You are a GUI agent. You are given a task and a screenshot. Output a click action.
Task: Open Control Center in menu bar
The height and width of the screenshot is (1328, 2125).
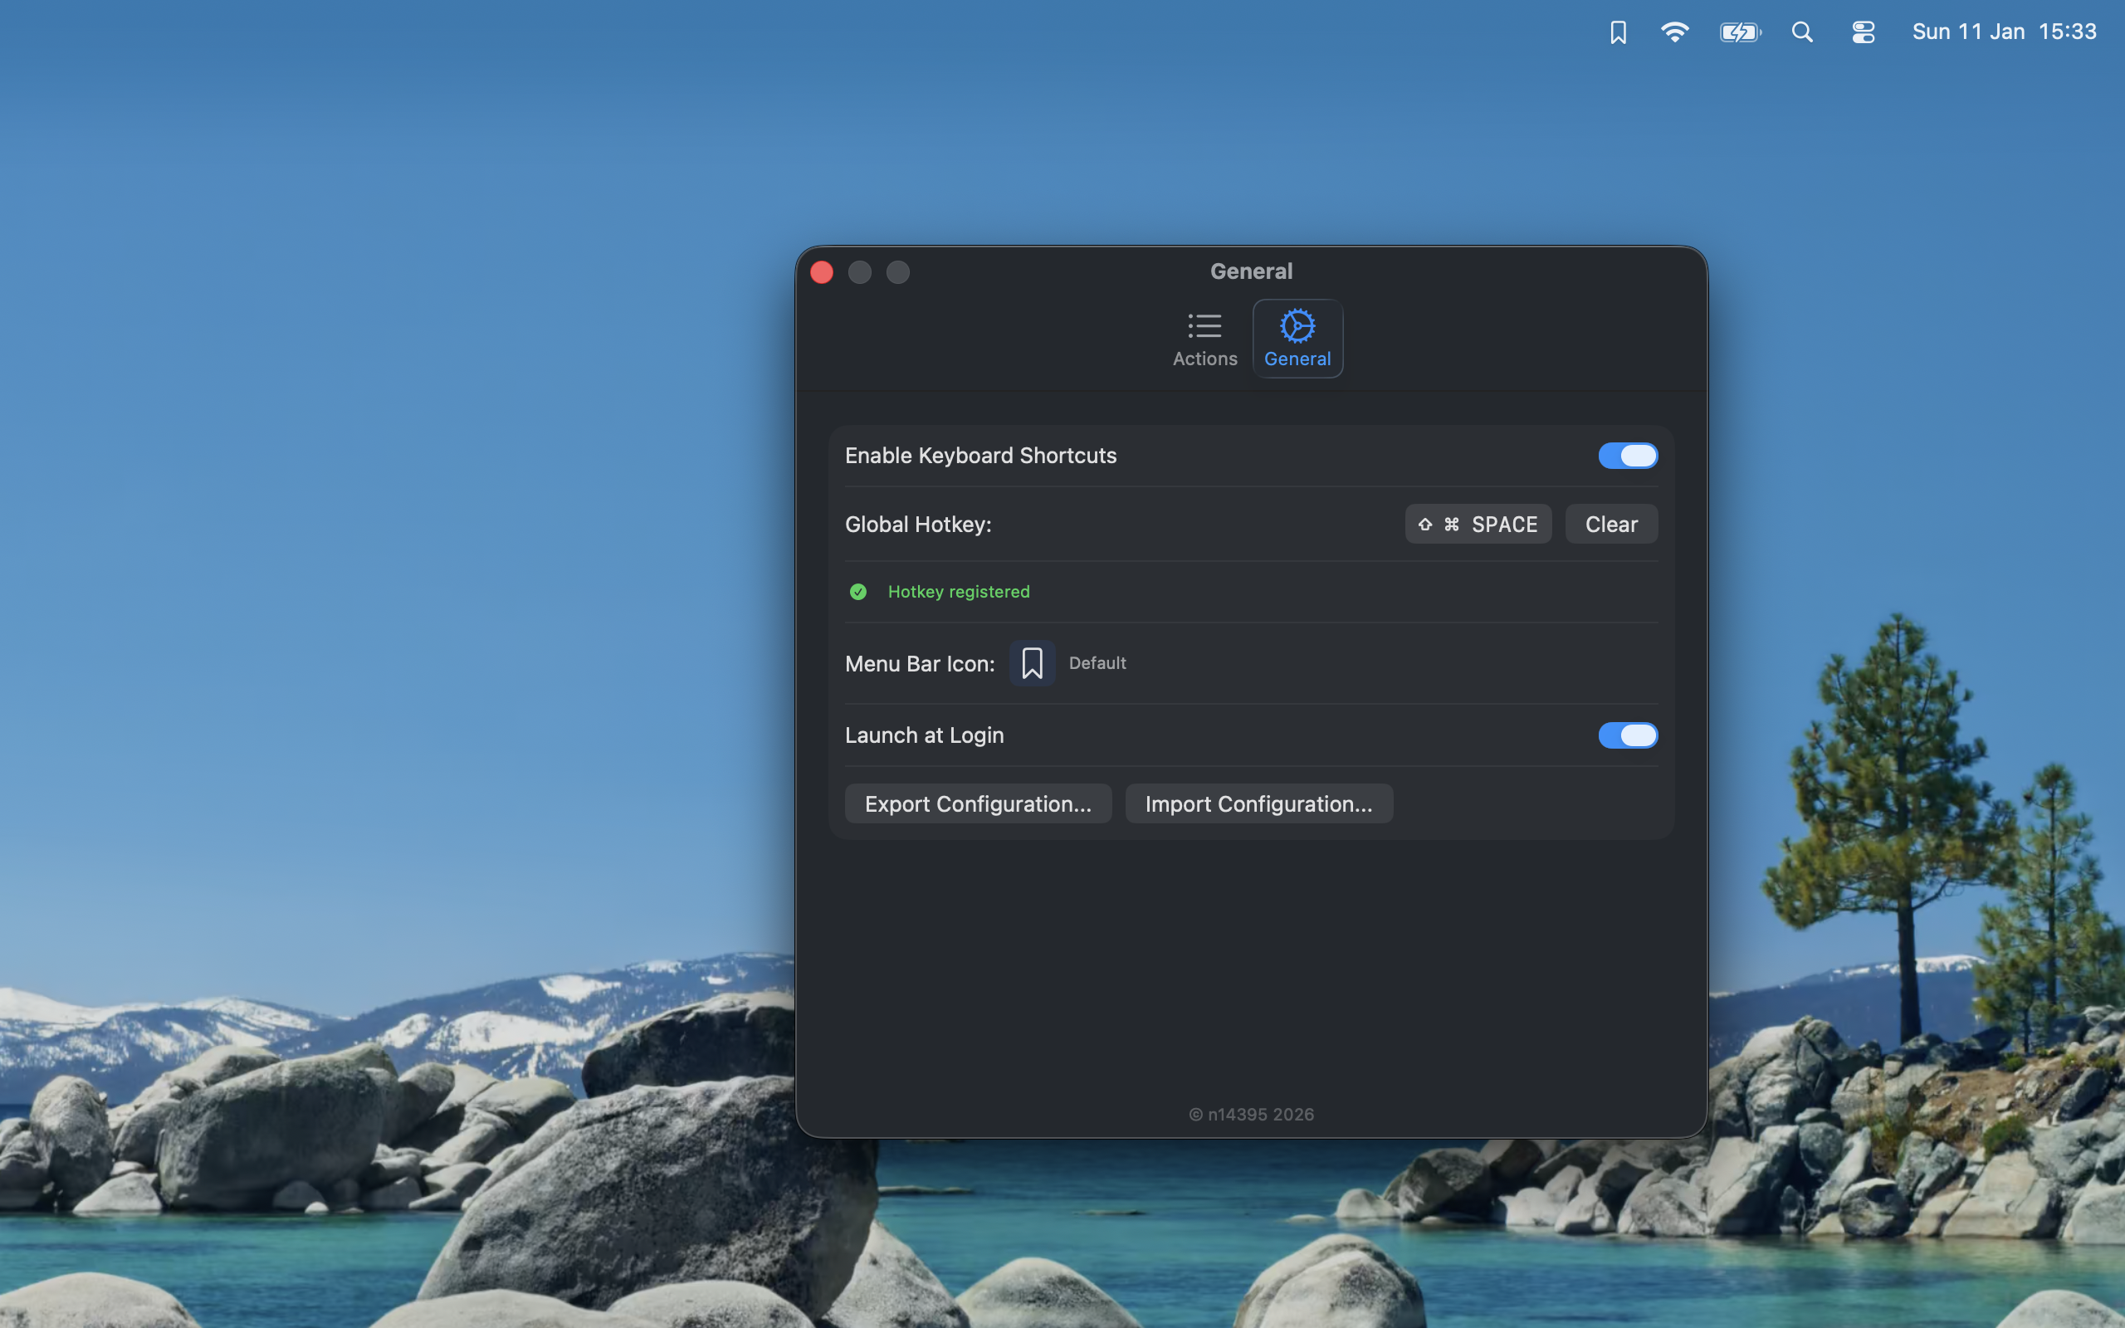click(1863, 32)
